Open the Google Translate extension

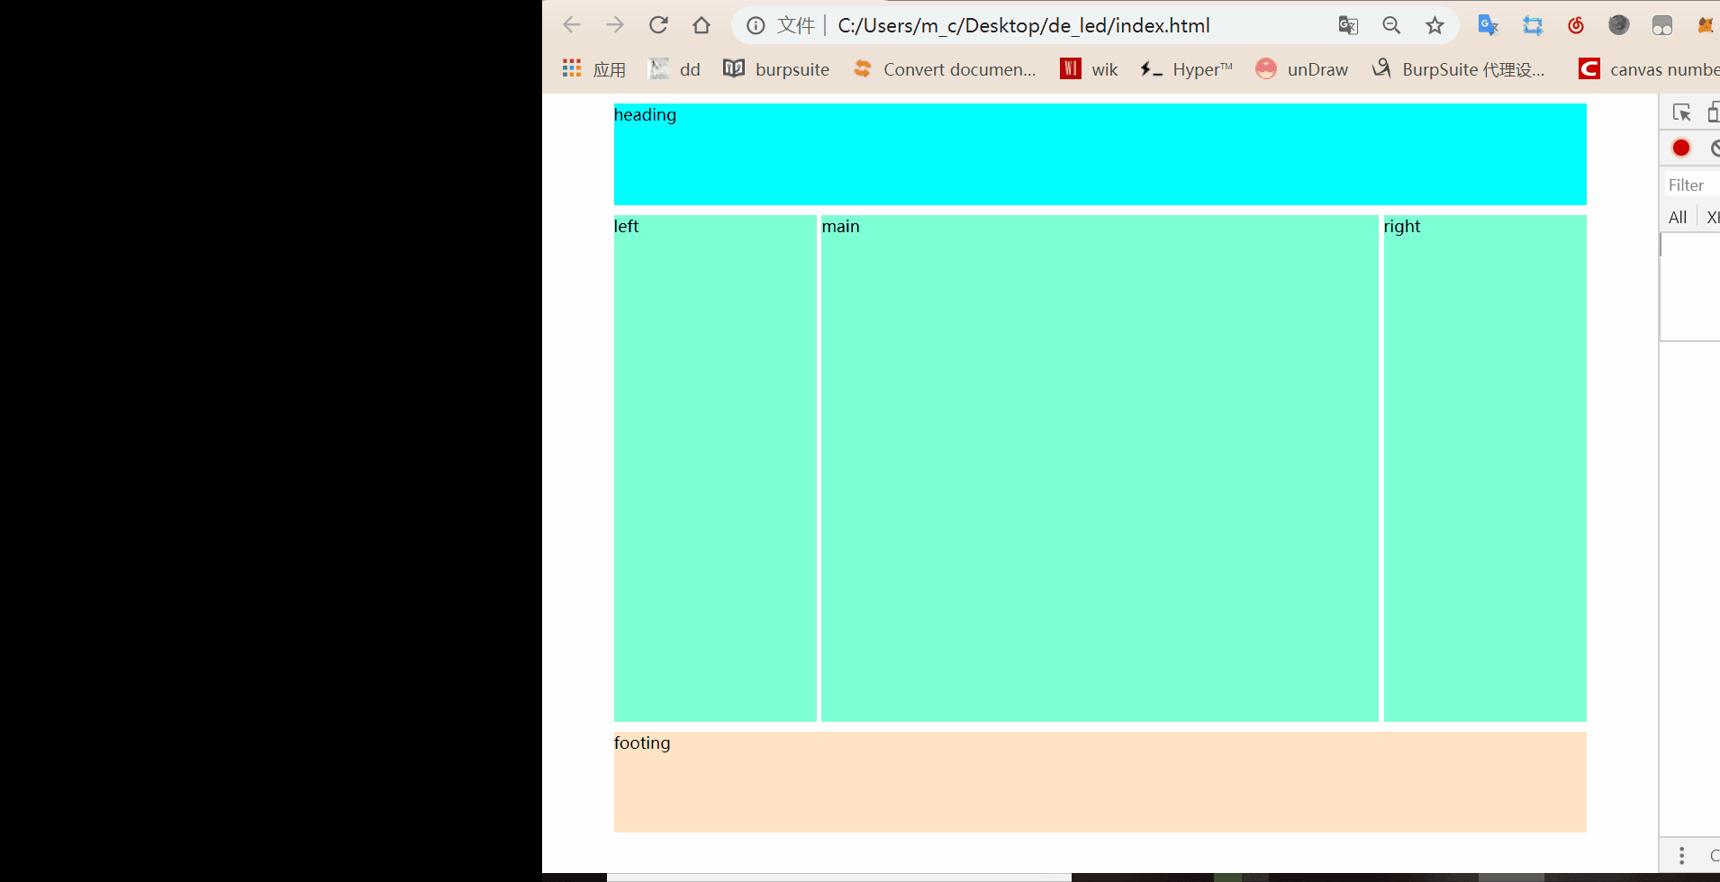click(1489, 25)
